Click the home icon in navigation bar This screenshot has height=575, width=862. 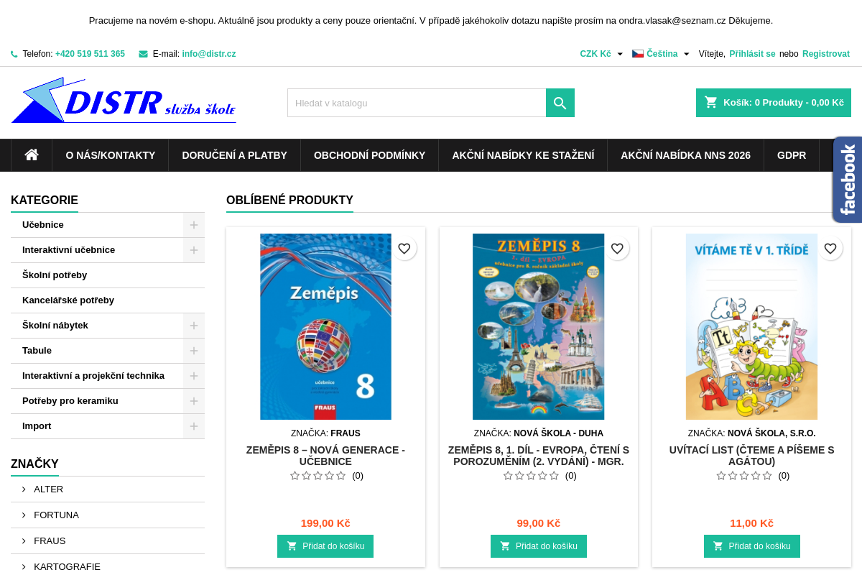(x=32, y=155)
